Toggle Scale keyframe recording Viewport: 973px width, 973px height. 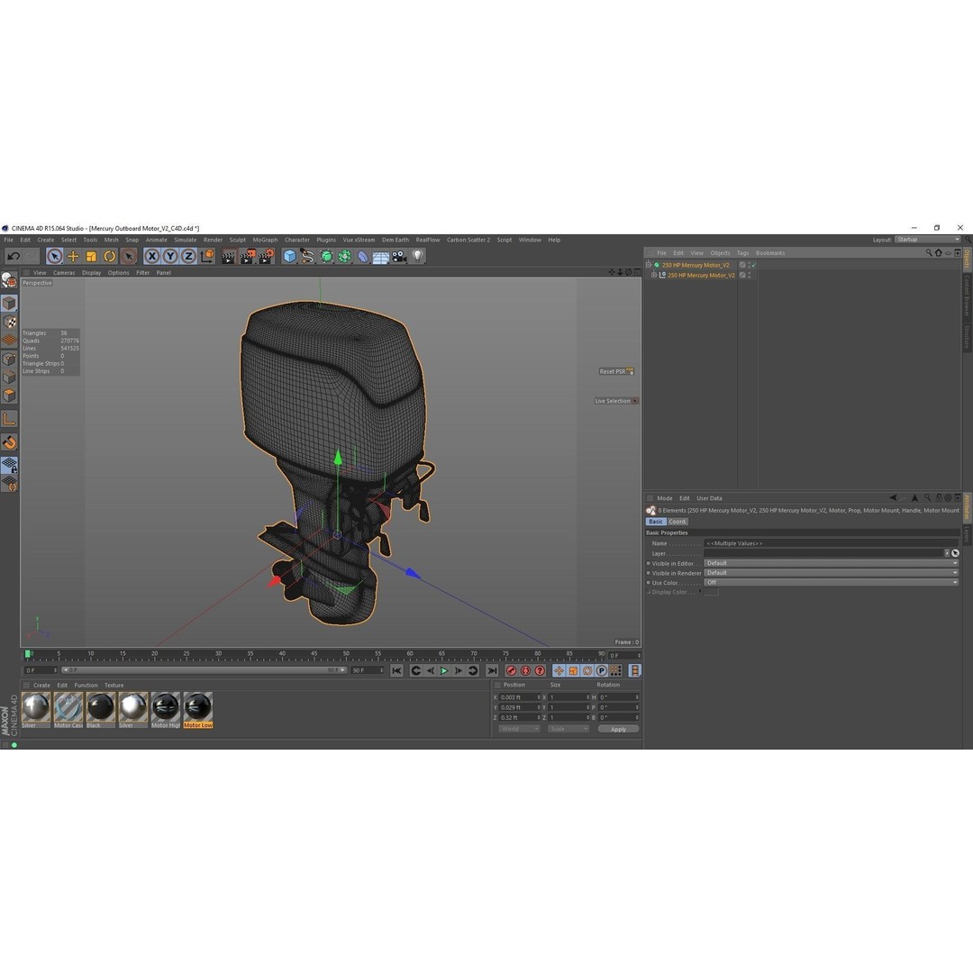point(573,671)
